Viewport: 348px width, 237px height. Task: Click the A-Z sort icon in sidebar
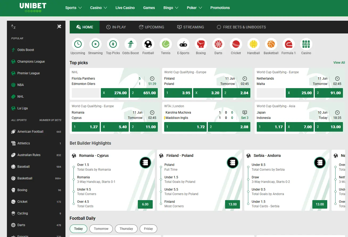tap(13, 27)
